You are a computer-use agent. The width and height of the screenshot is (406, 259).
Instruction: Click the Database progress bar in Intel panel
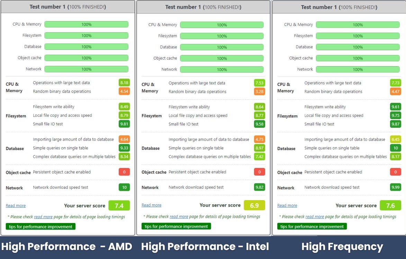click(x=222, y=47)
